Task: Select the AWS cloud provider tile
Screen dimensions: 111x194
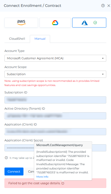Action: click(21, 23)
